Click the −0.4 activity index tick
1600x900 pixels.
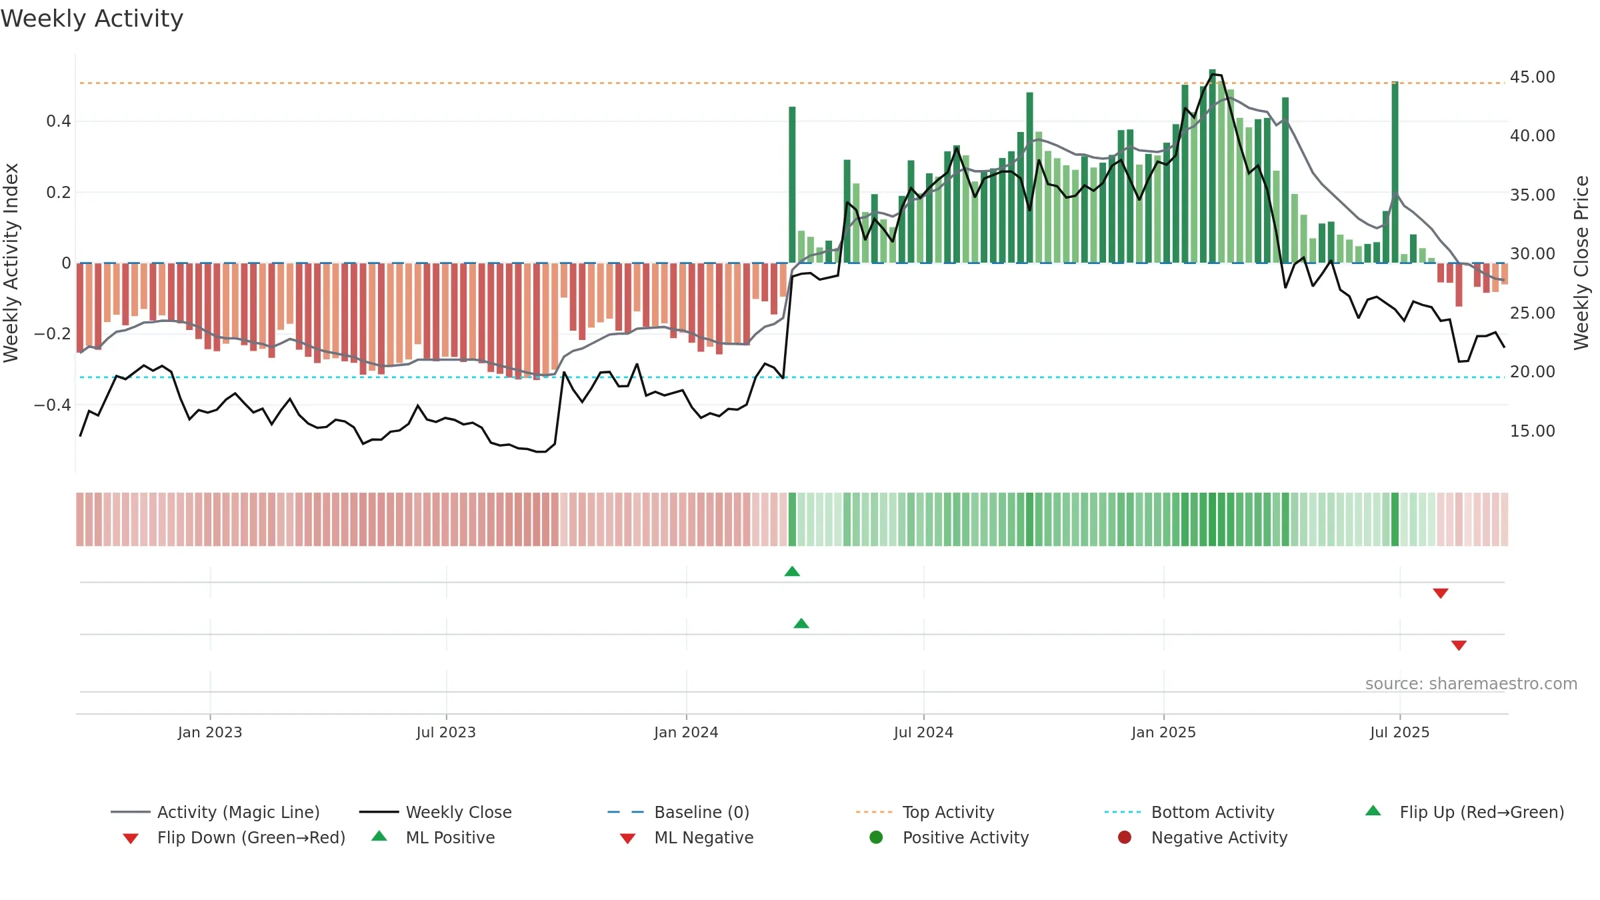click(53, 405)
